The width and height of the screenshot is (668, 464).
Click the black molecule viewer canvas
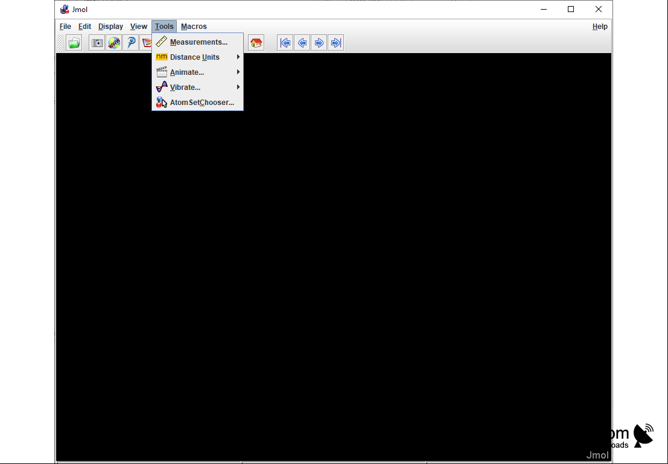[x=334, y=257]
